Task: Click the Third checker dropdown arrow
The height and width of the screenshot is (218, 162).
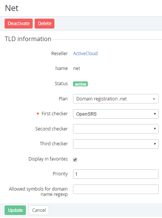Action: (x=155, y=144)
